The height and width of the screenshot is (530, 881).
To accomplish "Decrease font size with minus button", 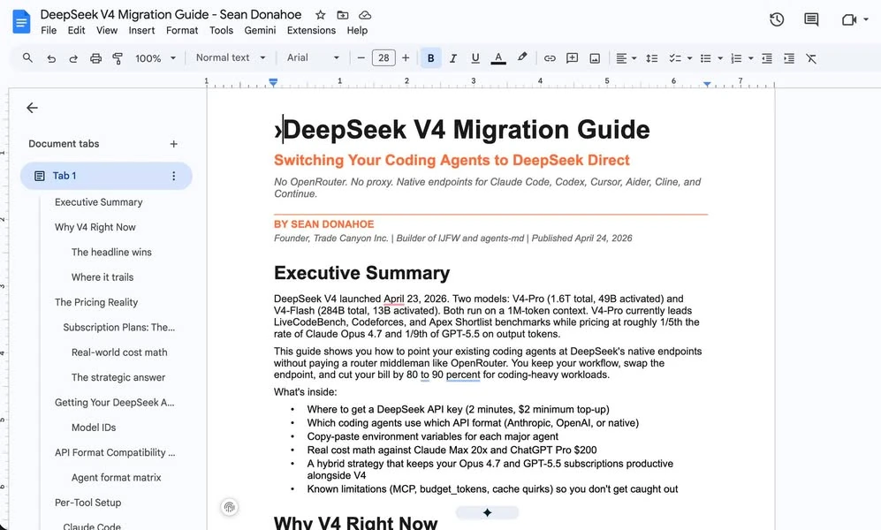I will coord(361,57).
